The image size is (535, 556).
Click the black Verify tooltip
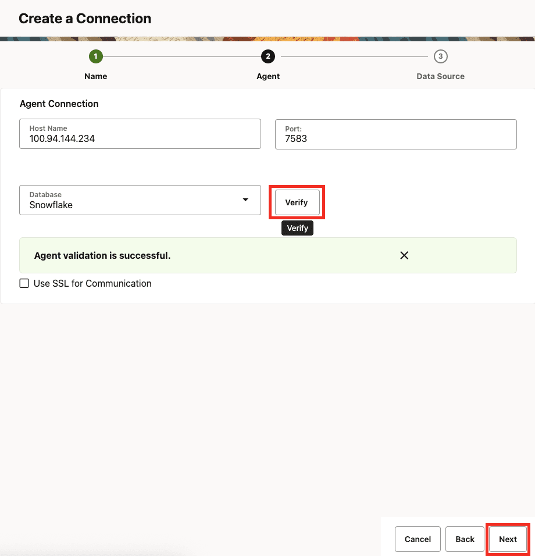[x=298, y=228]
